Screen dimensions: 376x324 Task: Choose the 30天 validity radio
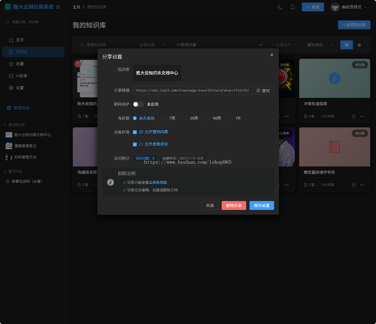tap(191, 118)
